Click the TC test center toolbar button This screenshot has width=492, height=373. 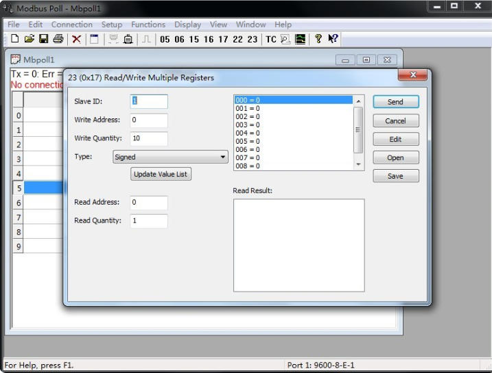(x=271, y=39)
